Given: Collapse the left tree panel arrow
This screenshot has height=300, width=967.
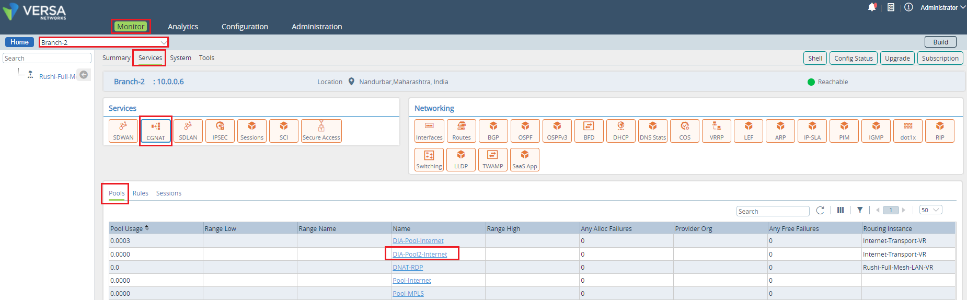Looking at the screenshot, I should (x=84, y=75).
